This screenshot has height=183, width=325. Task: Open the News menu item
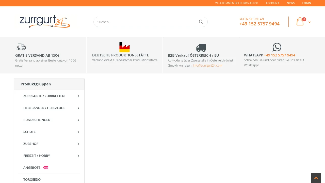(x=290, y=3)
